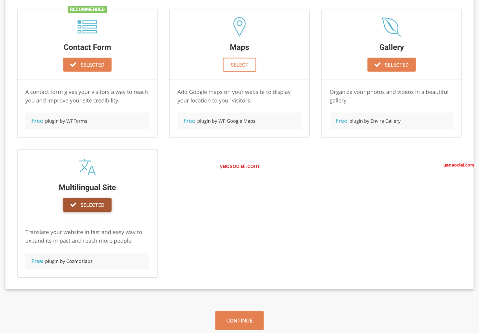Click the Gallery card title
This screenshot has height=333, width=479.
click(391, 47)
